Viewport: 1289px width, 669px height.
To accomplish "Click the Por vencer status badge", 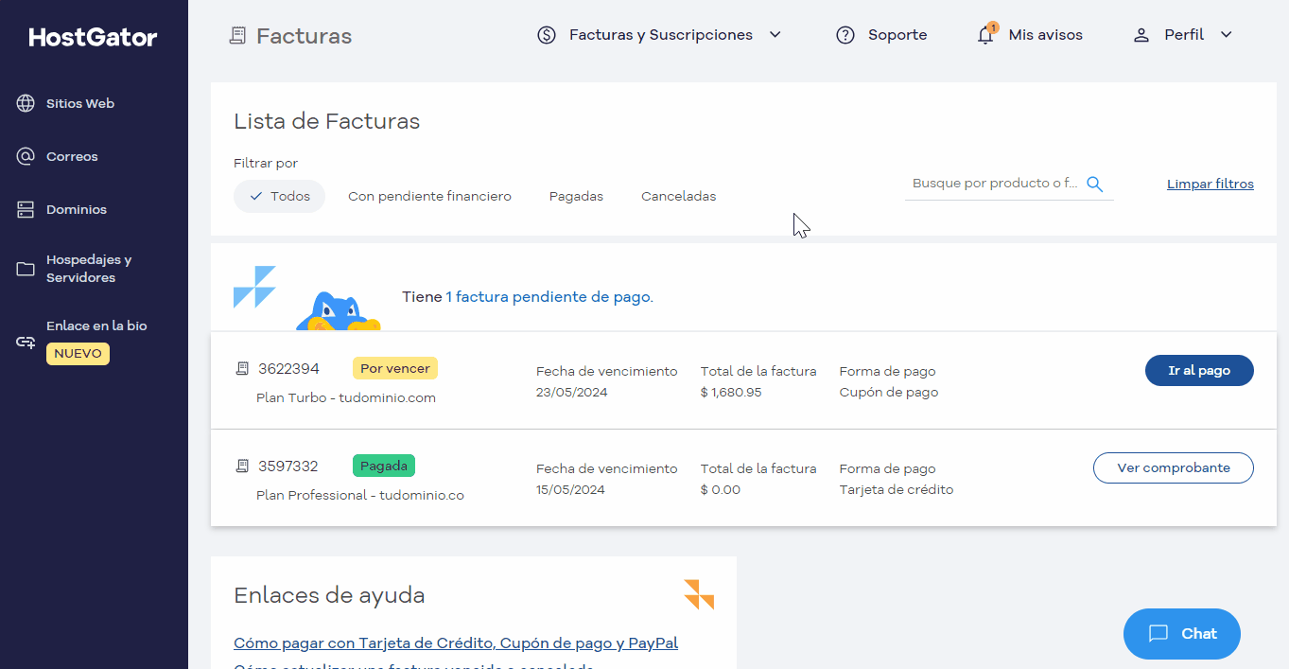I will pyautogui.click(x=395, y=368).
